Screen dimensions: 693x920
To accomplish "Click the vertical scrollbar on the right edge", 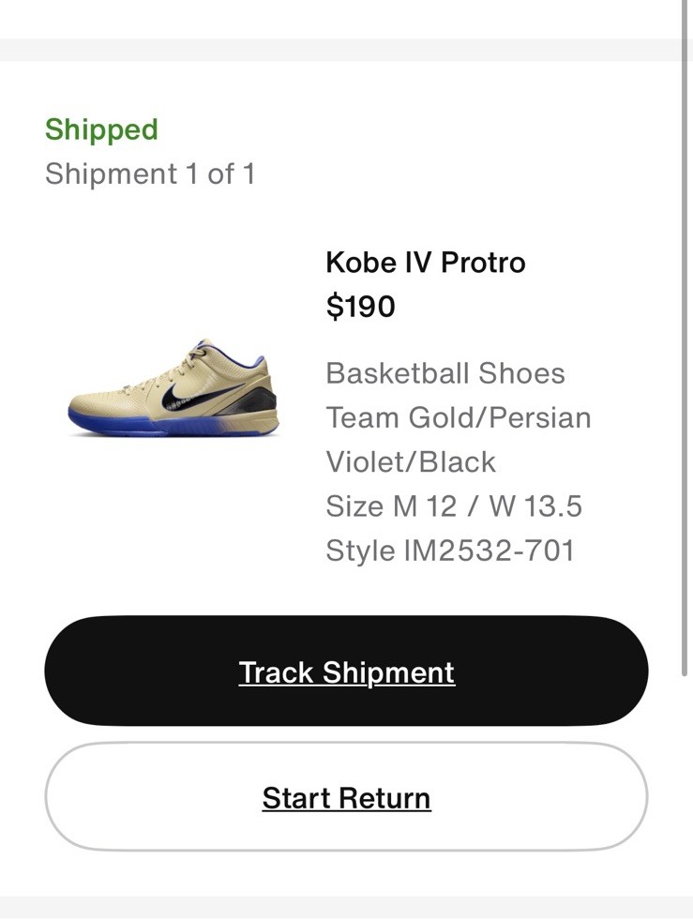I will point(685,338).
